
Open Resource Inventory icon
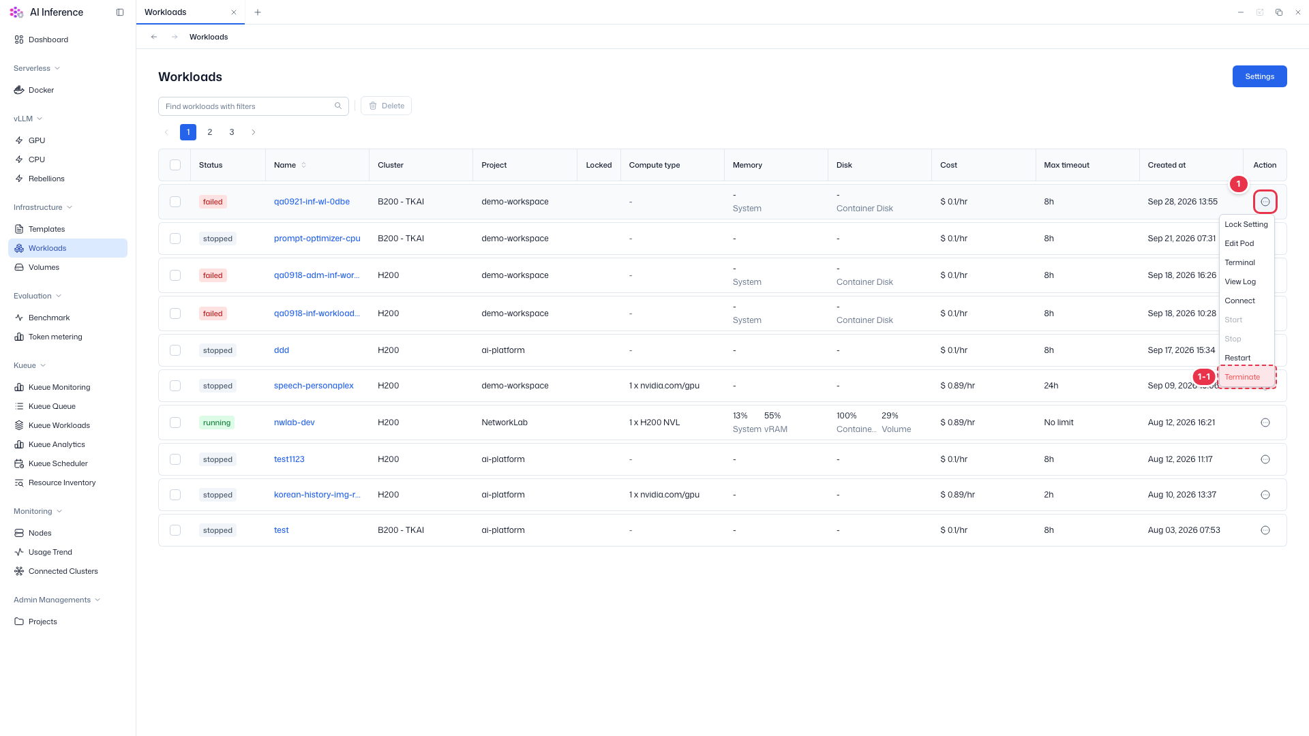19,482
